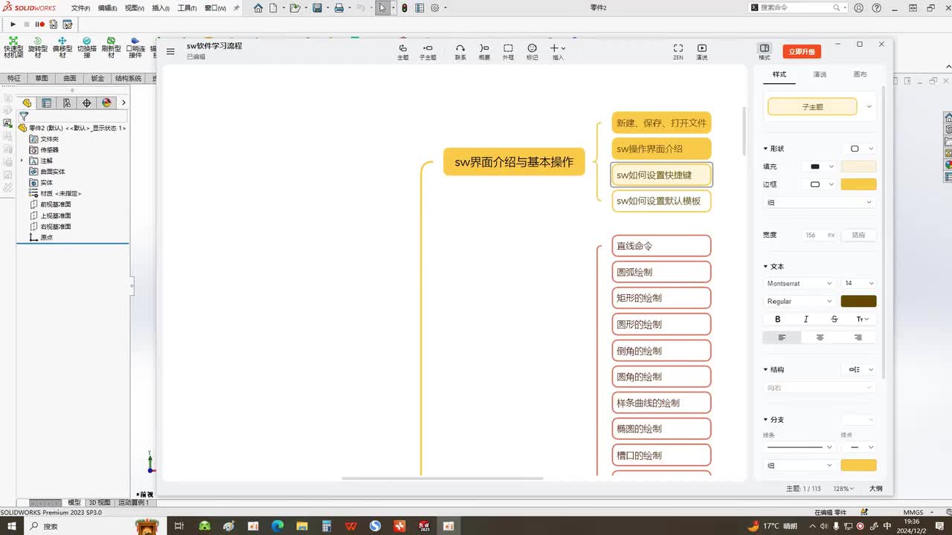Image resolution: width=952 pixels, height=535 pixels.
Task: Switch to the 演说 panel tab
Action: click(x=820, y=74)
